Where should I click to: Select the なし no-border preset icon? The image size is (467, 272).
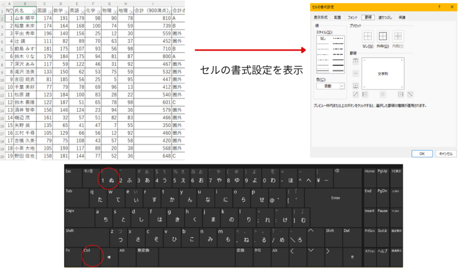(x=368, y=36)
